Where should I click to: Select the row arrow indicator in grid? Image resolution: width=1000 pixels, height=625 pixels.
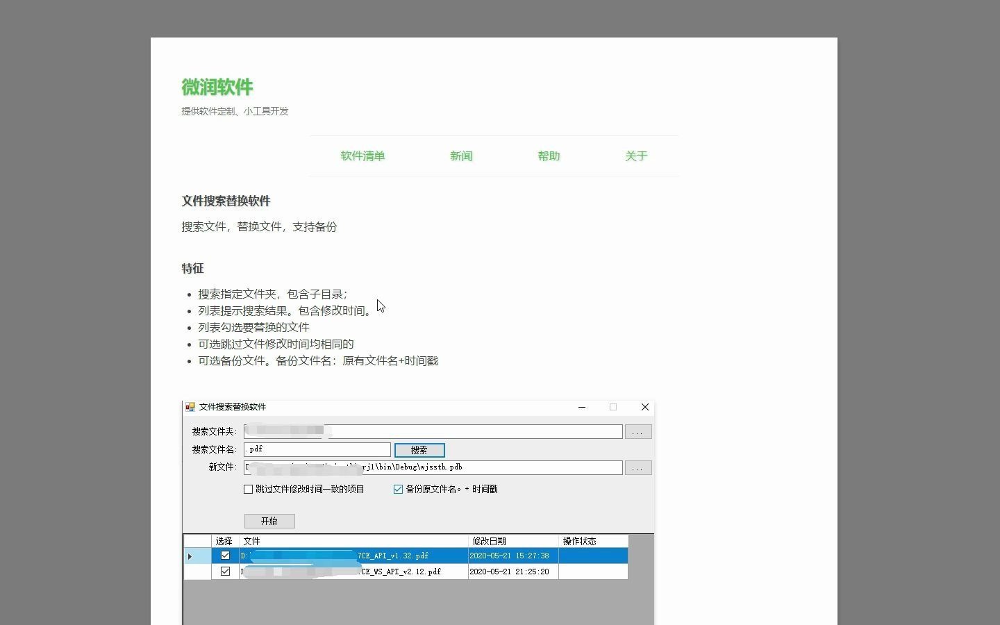(190, 556)
